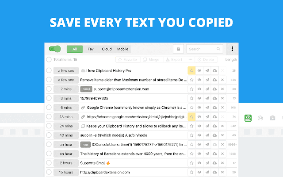Select the 1579894097805 row checkbox
The width and height of the screenshot is (283, 177).
click(x=49, y=98)
